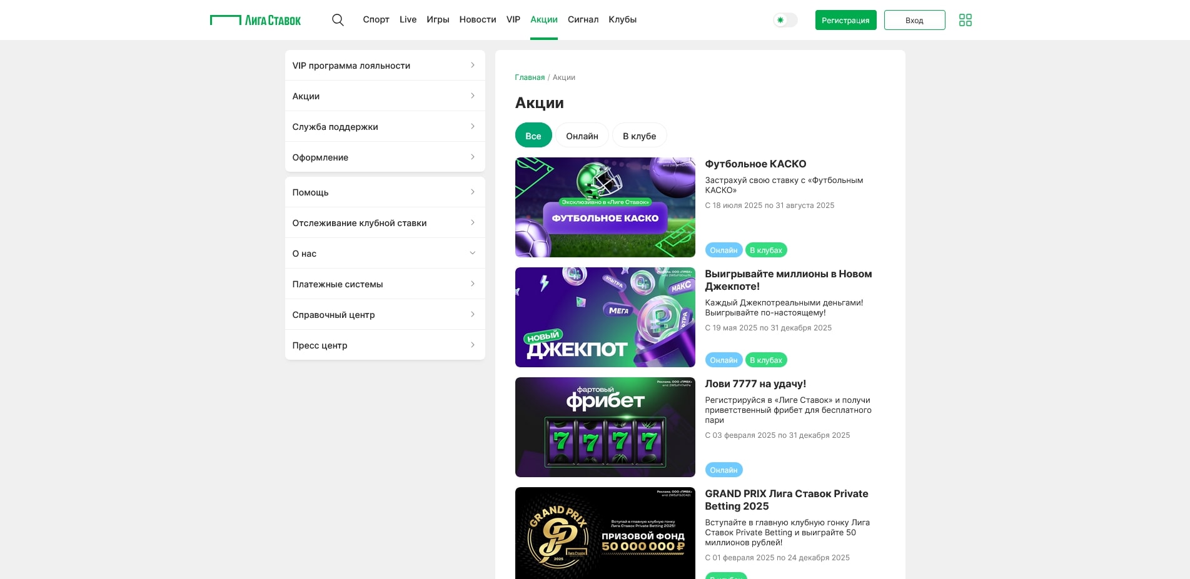Open the Футбольное КАСКО banner image
The image size is (1190, 579).
(x=605, y=207)
